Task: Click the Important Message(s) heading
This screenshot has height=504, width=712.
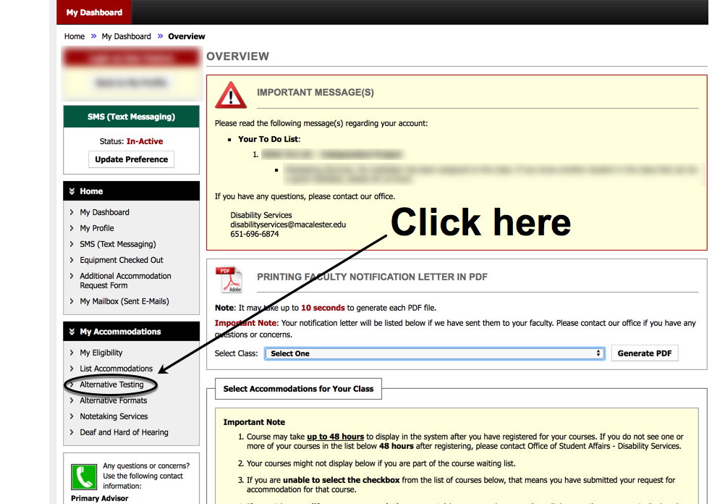Action: click(x=315, y=92)
